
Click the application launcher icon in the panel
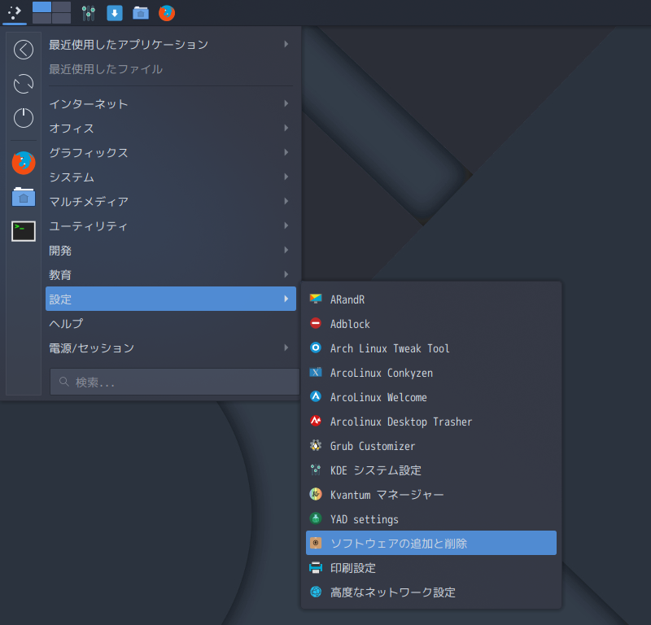(15, 12)
